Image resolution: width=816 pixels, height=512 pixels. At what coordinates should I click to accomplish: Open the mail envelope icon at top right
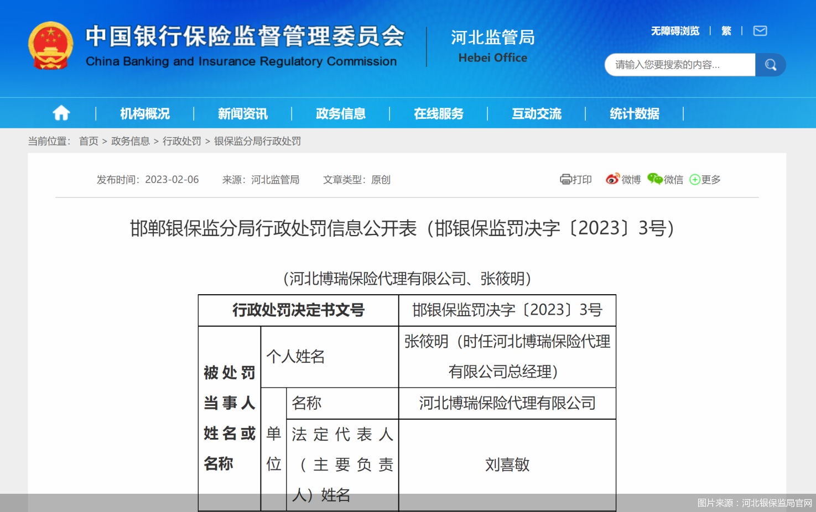pos(760,30)
